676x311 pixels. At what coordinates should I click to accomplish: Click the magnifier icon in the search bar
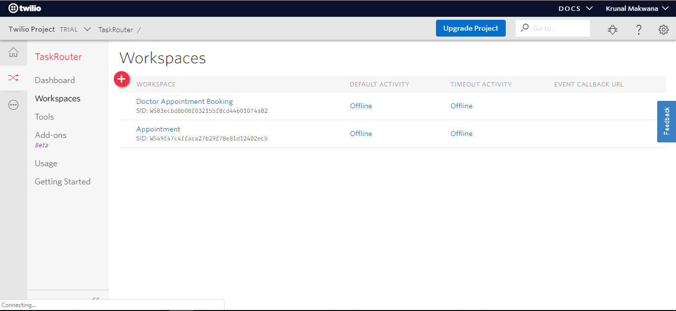tap(524, 28)
